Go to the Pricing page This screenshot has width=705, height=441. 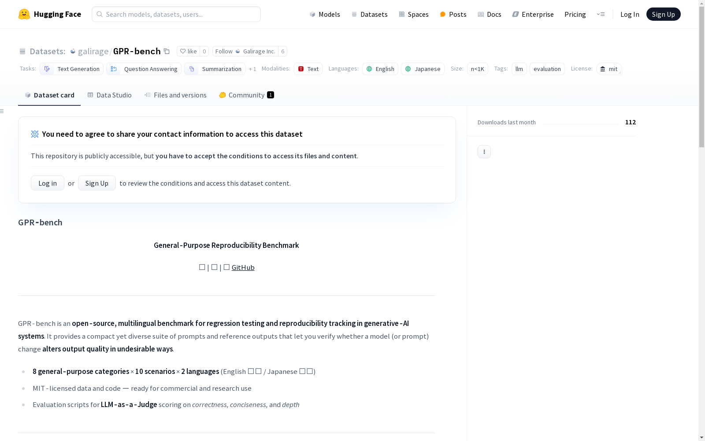click(575, 14)
